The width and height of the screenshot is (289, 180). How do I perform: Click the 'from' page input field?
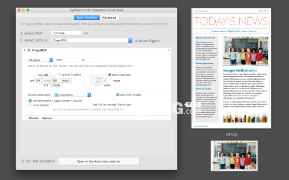tap(72, 60)
